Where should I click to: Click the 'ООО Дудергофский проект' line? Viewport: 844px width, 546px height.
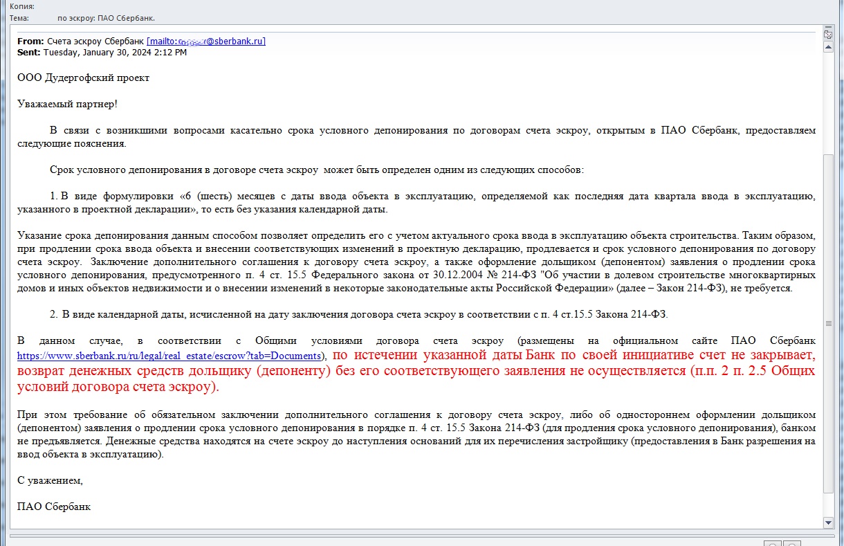point(83,78)
